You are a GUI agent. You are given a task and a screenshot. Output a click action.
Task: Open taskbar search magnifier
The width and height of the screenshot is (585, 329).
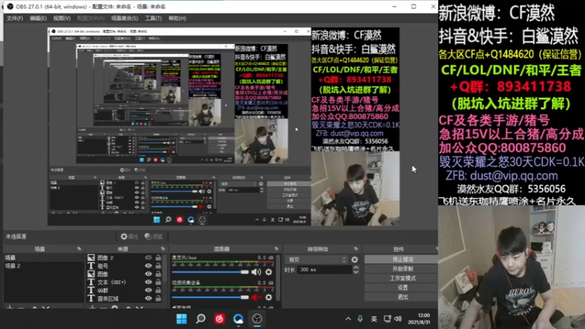tap(200, 319)
